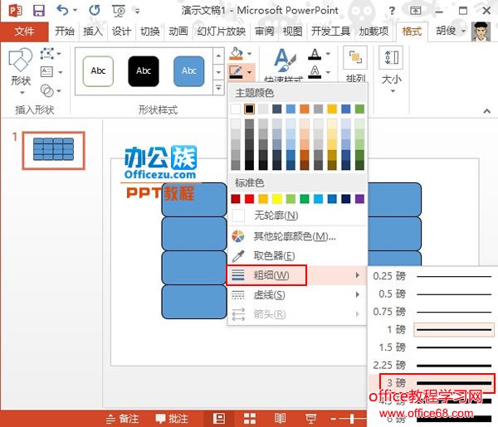Viewport: 498px width, 427px height.
Task: Expand Text Outline dropdown arrow
Action: [328, 72]
